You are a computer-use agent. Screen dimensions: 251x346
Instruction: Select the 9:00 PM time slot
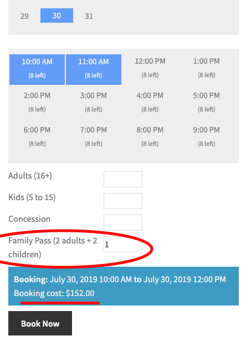click(x=207, y=136)
